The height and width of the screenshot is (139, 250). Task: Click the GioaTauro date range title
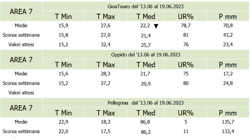click(x=146, y=6)
